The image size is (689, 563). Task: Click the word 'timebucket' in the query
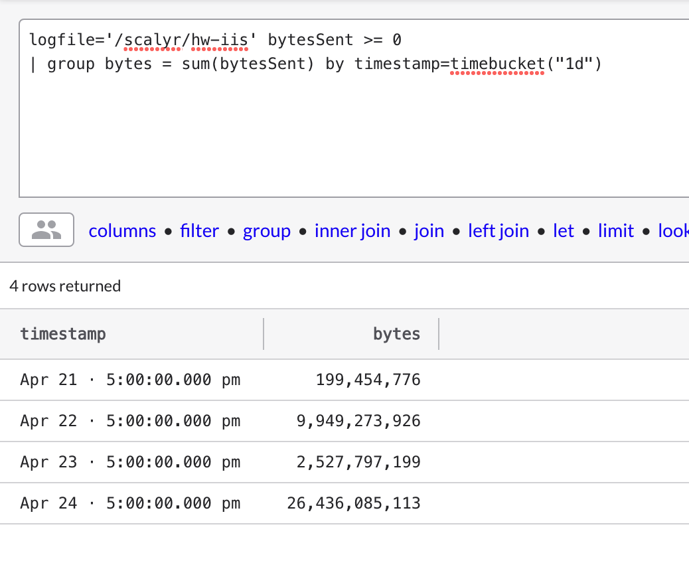pyautogui.click(x=497, y=64)
